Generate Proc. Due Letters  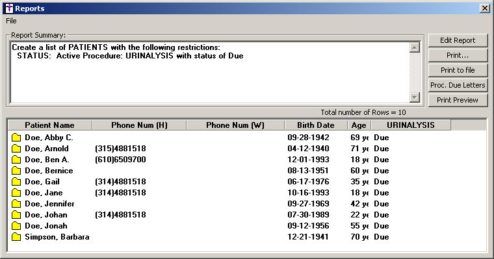458,85
